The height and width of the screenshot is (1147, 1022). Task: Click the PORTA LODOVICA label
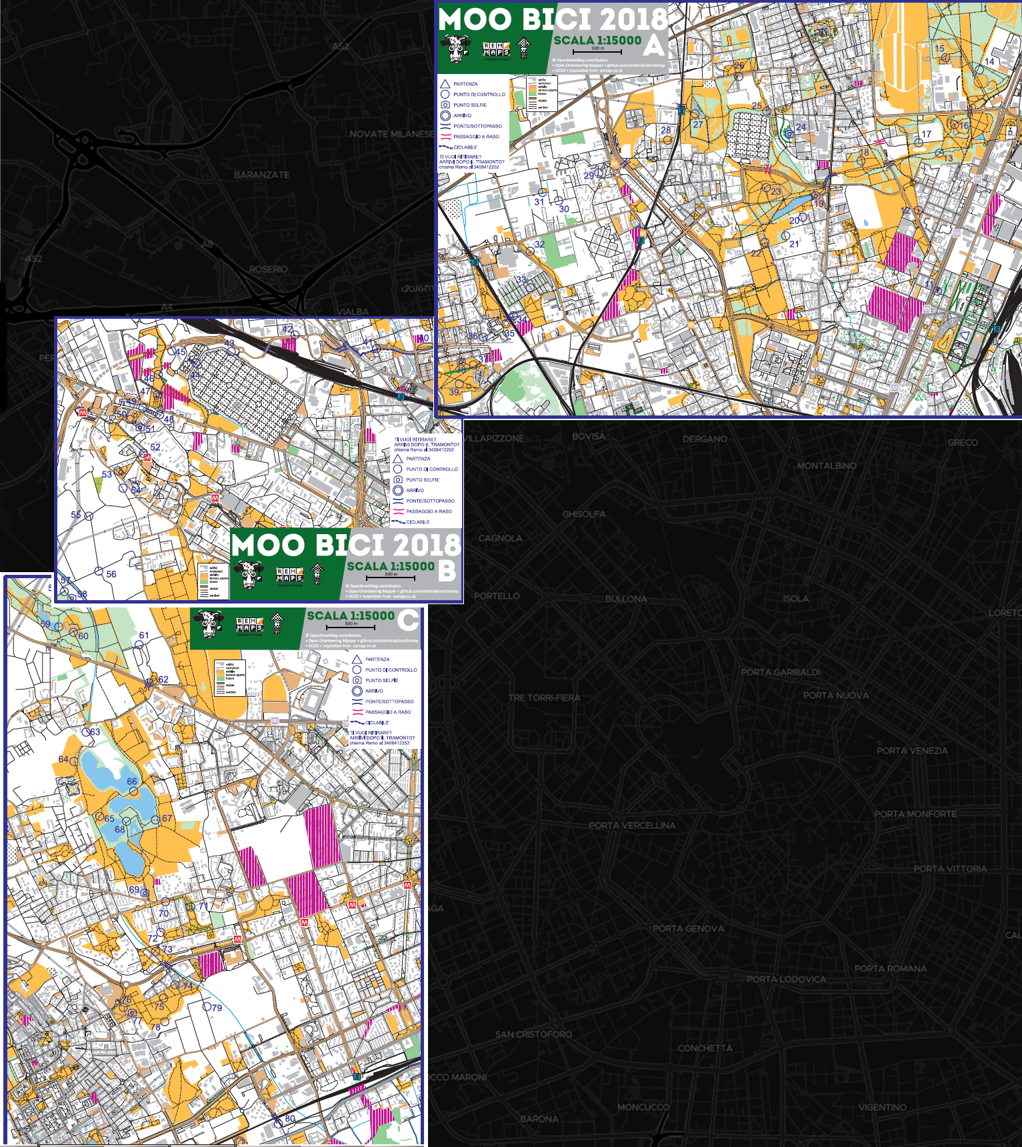tap(786, 979)
